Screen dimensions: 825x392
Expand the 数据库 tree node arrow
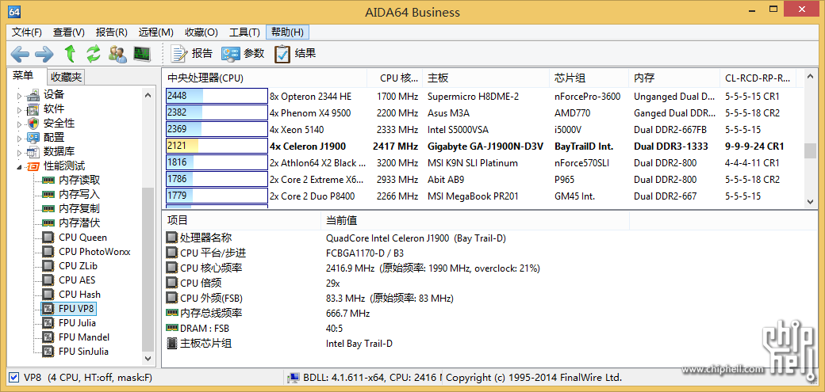coord(20,152)
